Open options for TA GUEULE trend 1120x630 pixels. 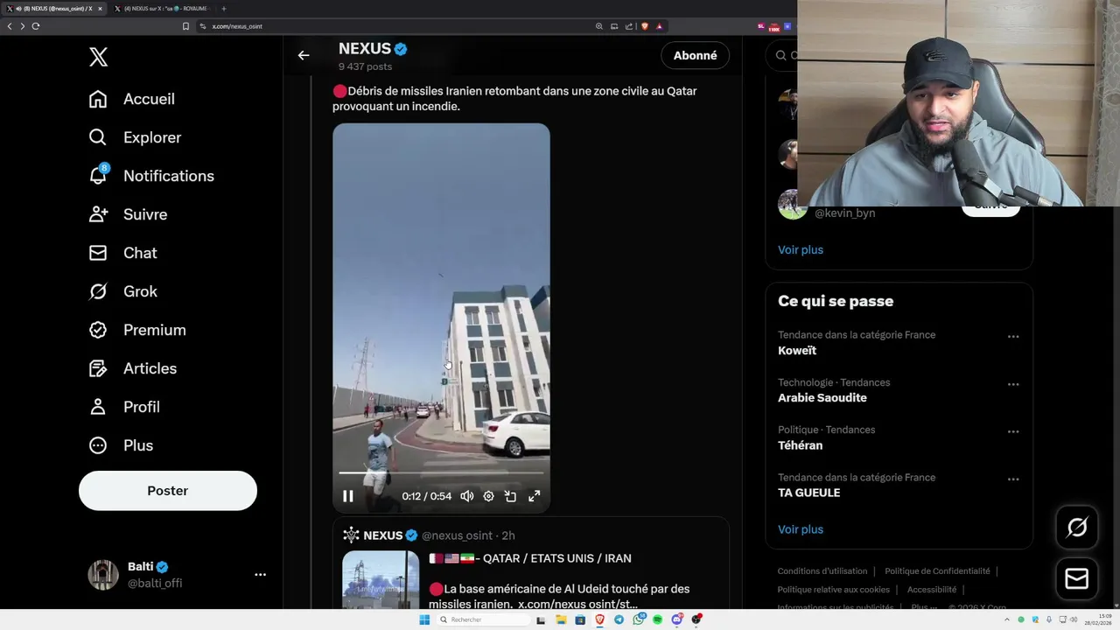click(x=1013, y=479)
